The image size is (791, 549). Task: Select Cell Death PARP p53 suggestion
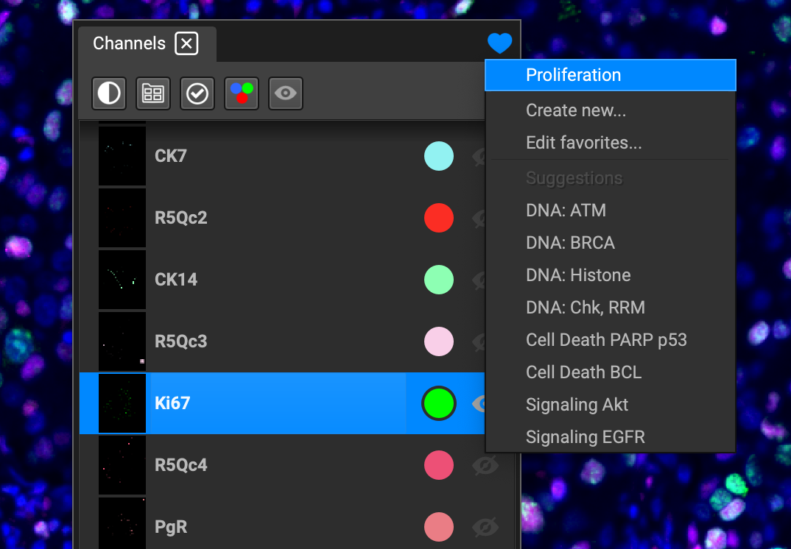pos(611,340)
